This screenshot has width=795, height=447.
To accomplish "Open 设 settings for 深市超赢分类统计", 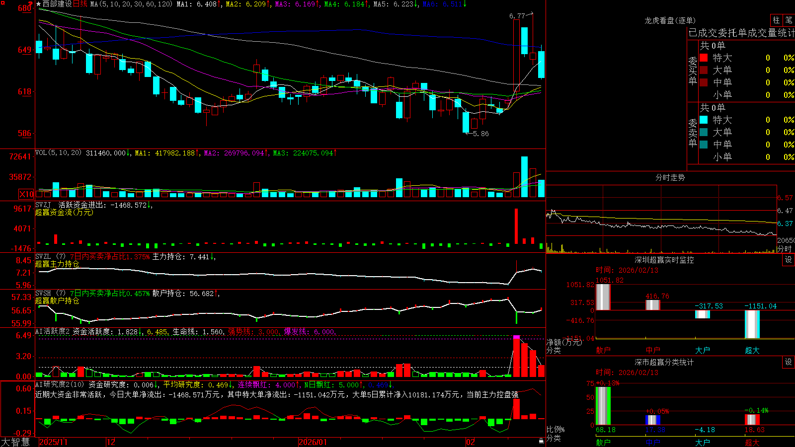I will (789, 362).
